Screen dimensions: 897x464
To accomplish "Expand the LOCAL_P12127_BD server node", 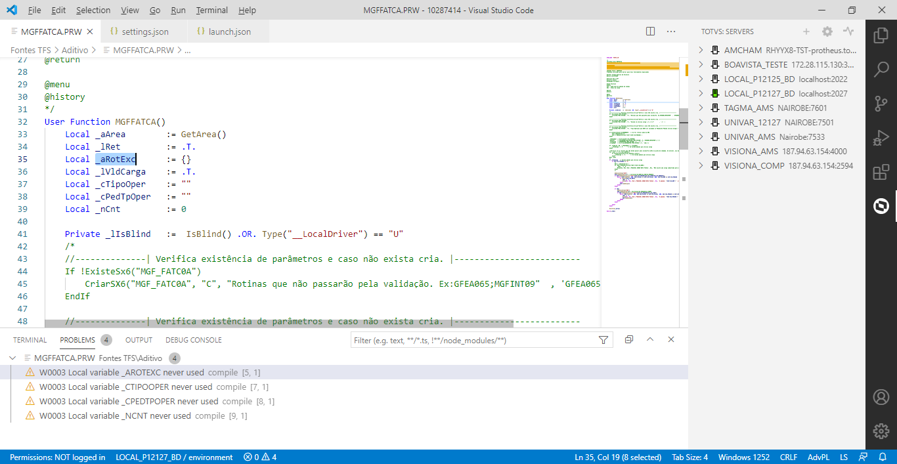I will [x=701, y=94].
